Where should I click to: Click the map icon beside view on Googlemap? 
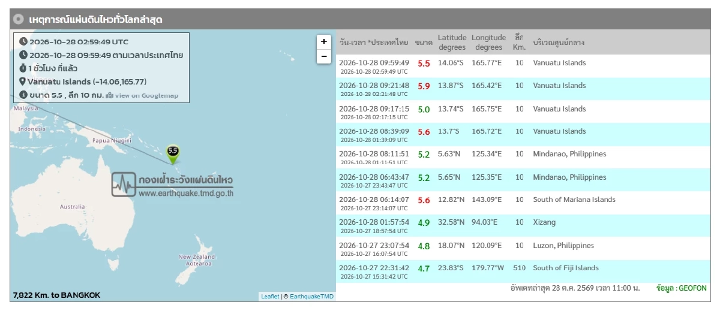109,95
